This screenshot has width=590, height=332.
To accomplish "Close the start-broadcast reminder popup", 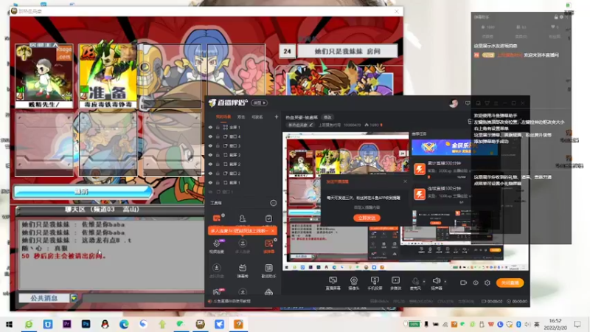I will click(405, 181).
